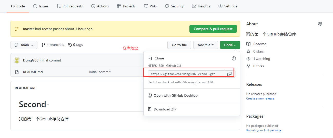
Task: Click the clone URL text field
Action: 186,74
